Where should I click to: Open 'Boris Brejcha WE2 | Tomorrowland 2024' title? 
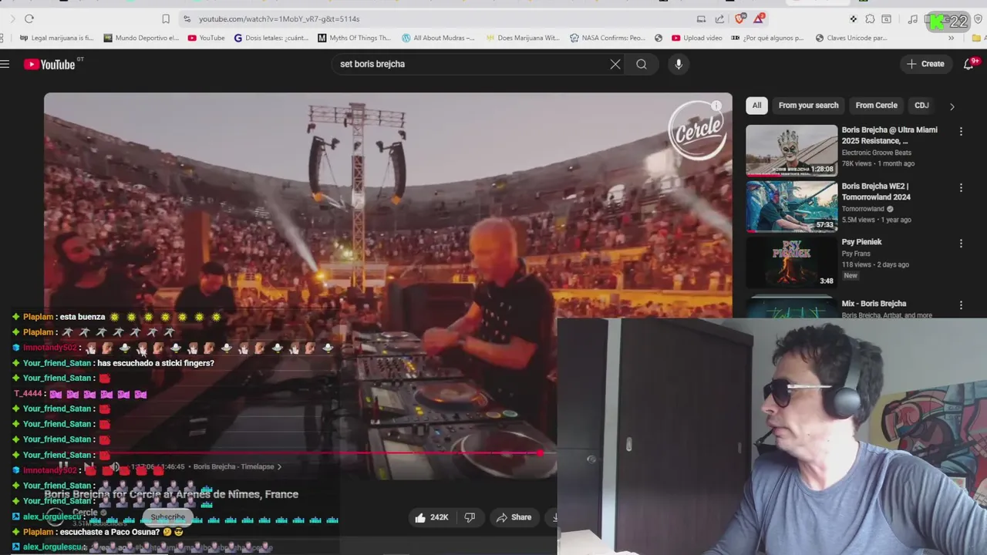[876, 191]
